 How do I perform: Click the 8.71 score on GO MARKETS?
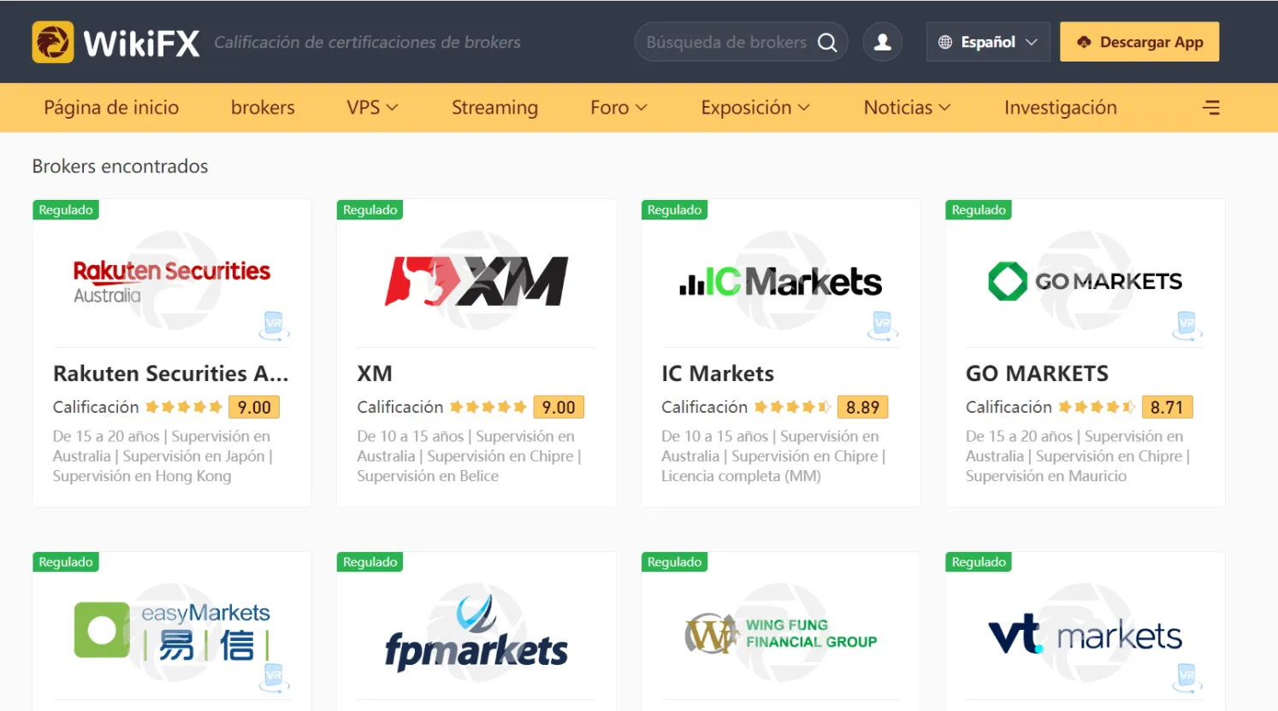click(1167, 408)
